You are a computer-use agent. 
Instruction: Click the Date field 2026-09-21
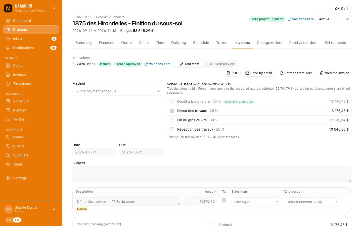click(94, 152)
